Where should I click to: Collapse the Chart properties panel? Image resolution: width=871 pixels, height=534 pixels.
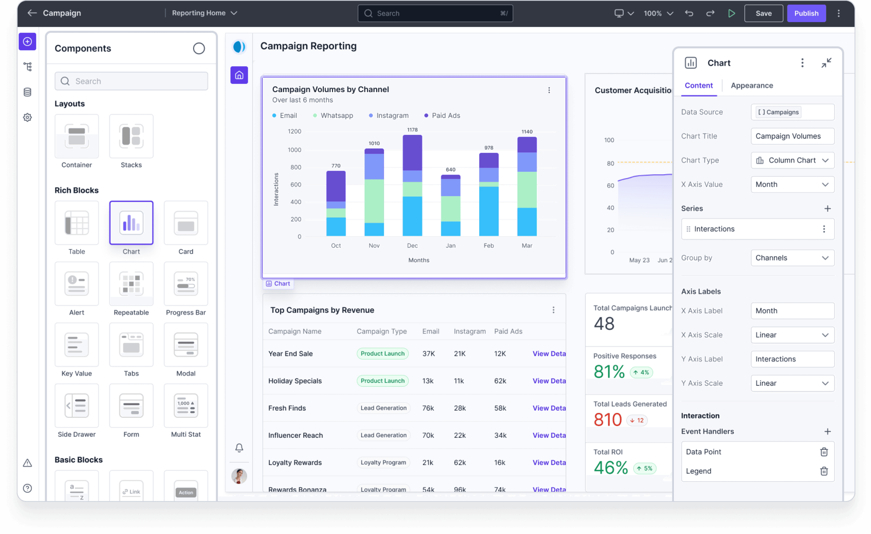tap(826, 63)
